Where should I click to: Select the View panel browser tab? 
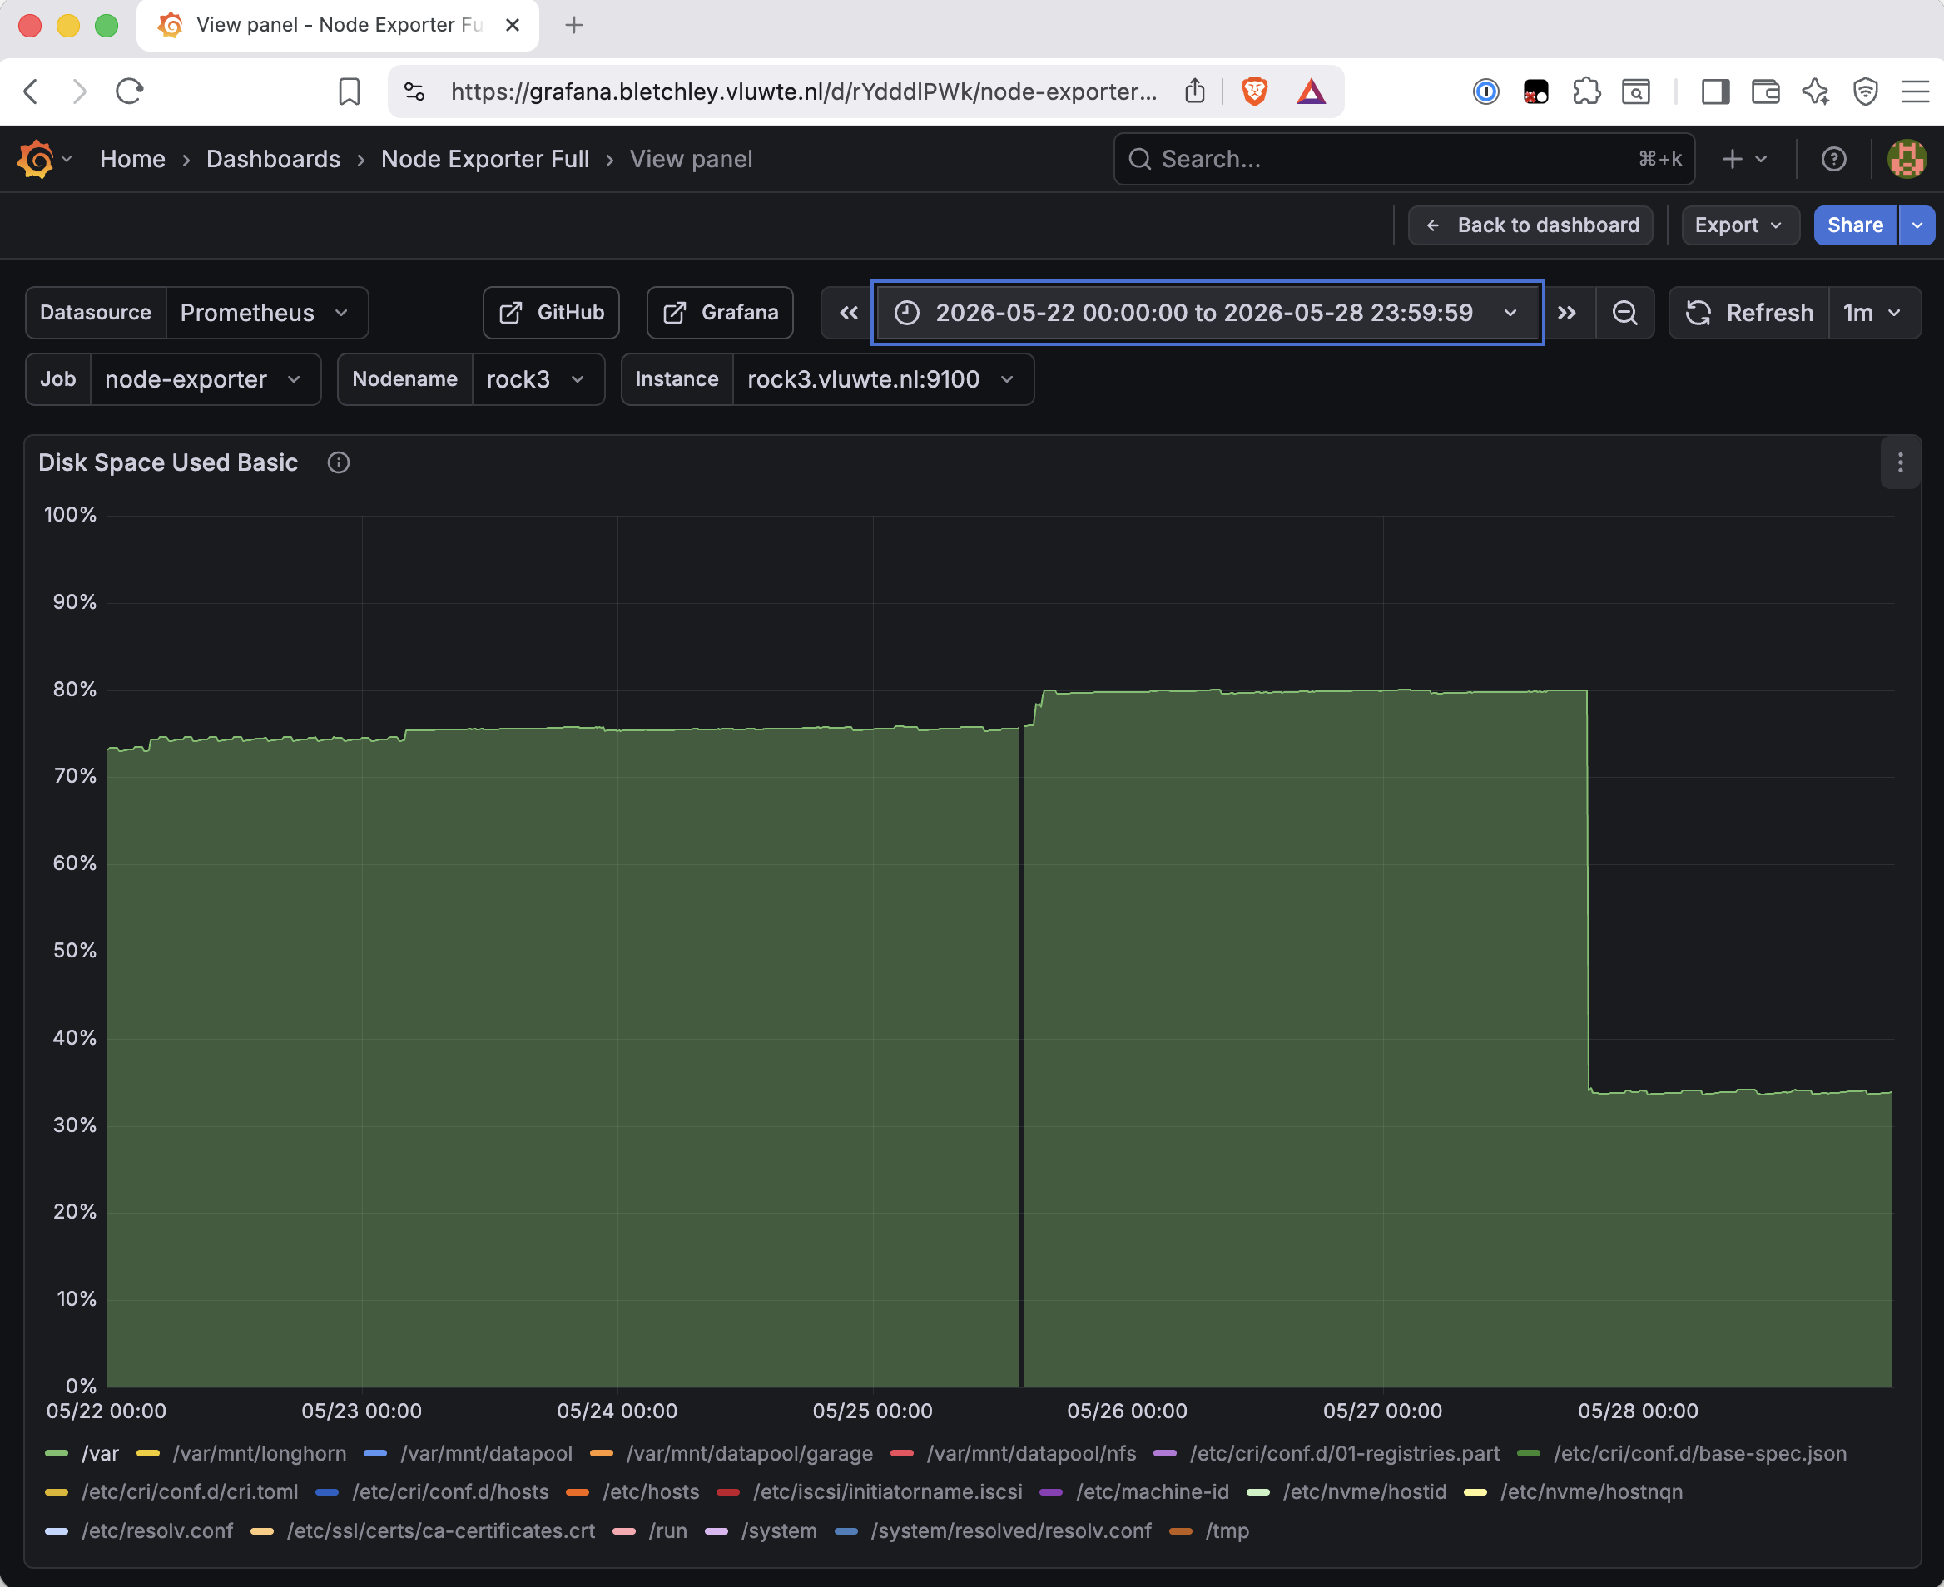[x=336, y=26]
